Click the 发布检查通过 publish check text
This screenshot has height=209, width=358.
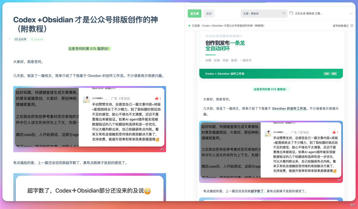tap(341, 26)
